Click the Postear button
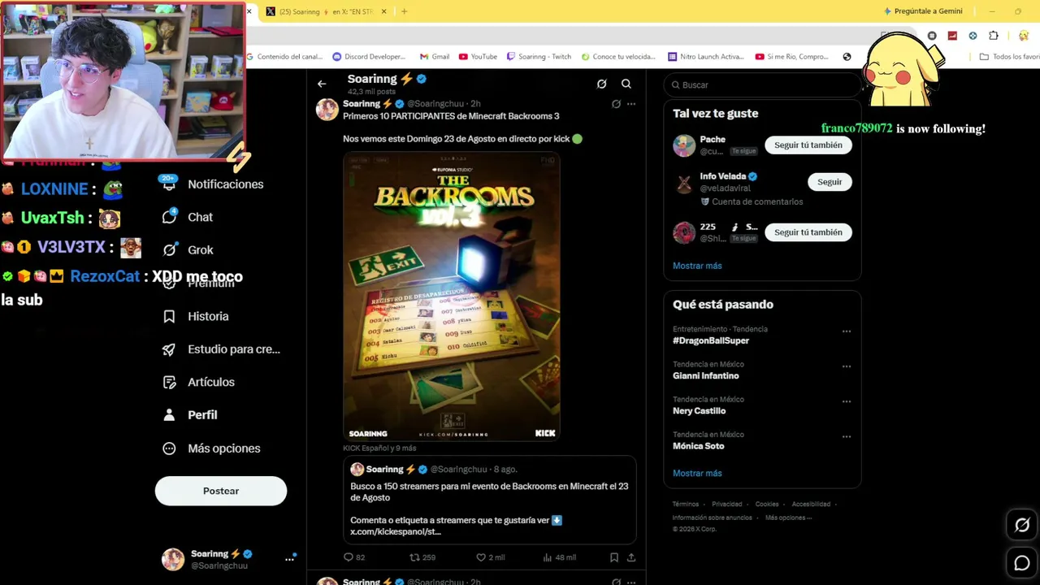Viewport: 1040px width, 585px height. (221, 491)
